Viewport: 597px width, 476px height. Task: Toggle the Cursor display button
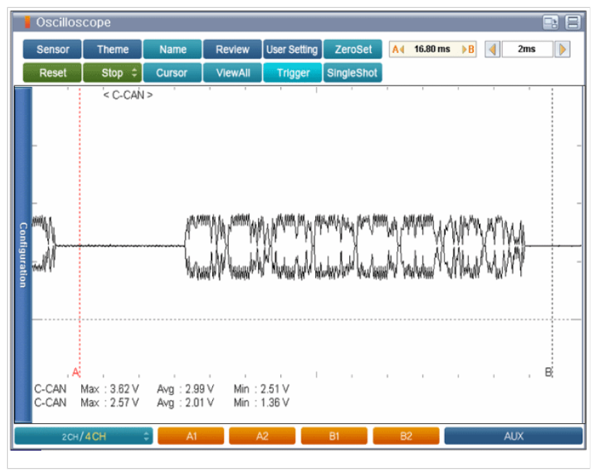coord(172,72)
